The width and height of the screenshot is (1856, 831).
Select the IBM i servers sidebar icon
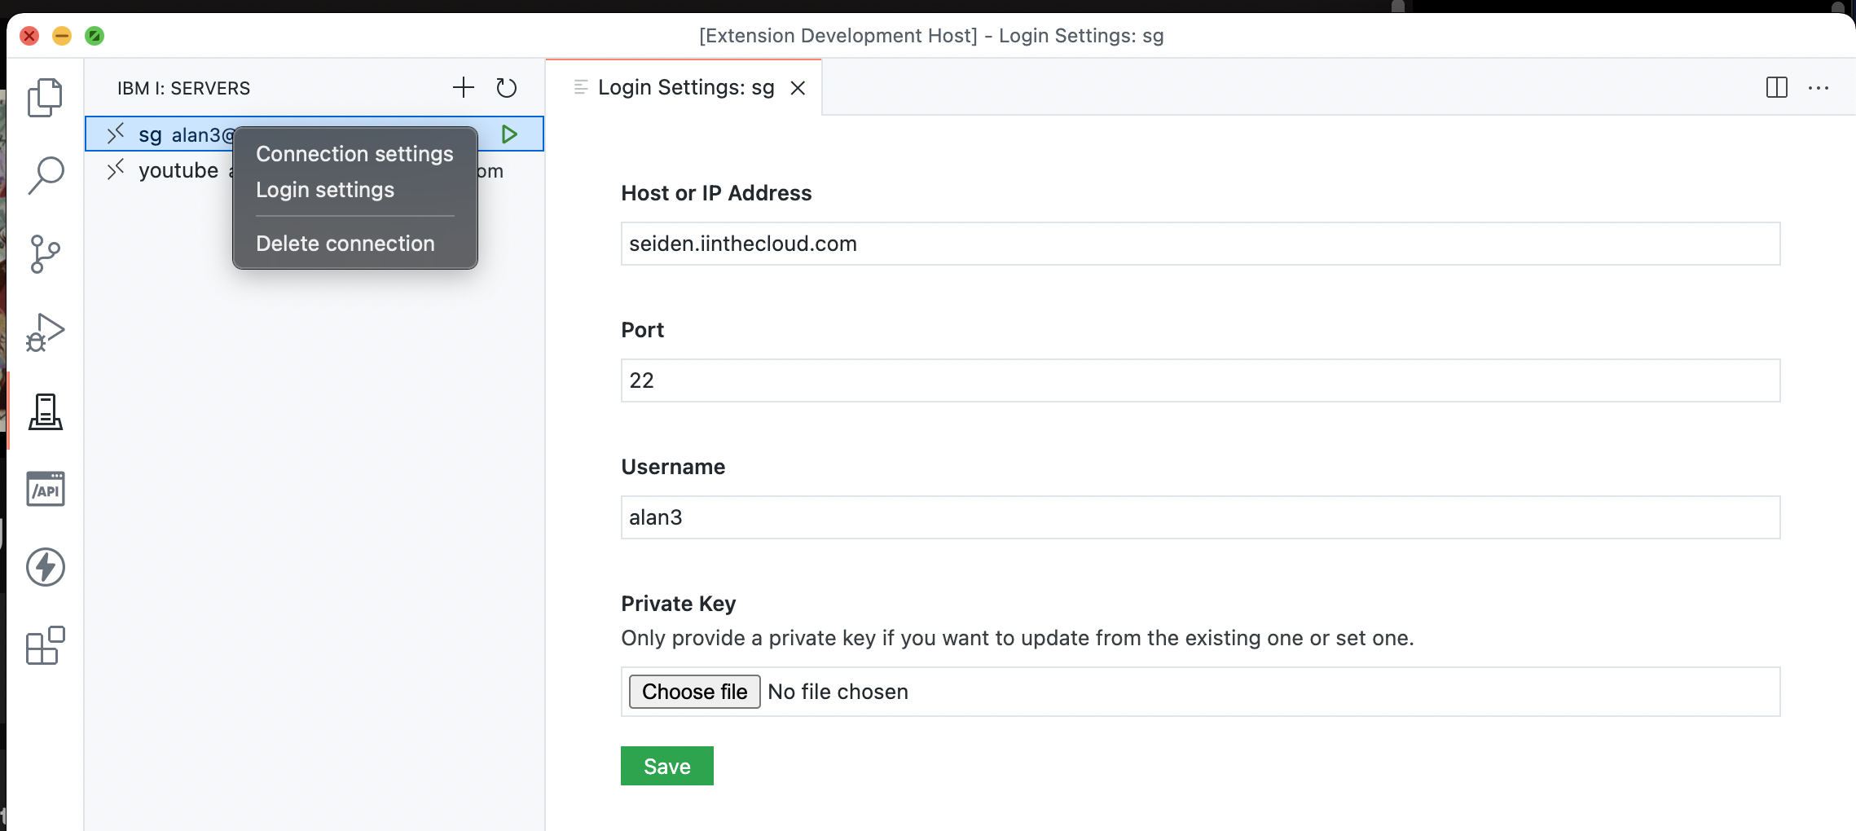tap(45, 411)
